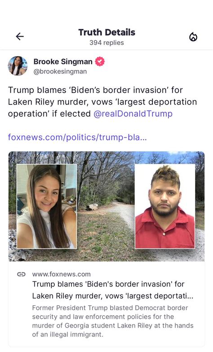Viewport: 213px width, 352px height.
Task: Open the card headline 'Trump blames Biden's border invasion'
Action: pyautogui.click(x=112, y=290)
